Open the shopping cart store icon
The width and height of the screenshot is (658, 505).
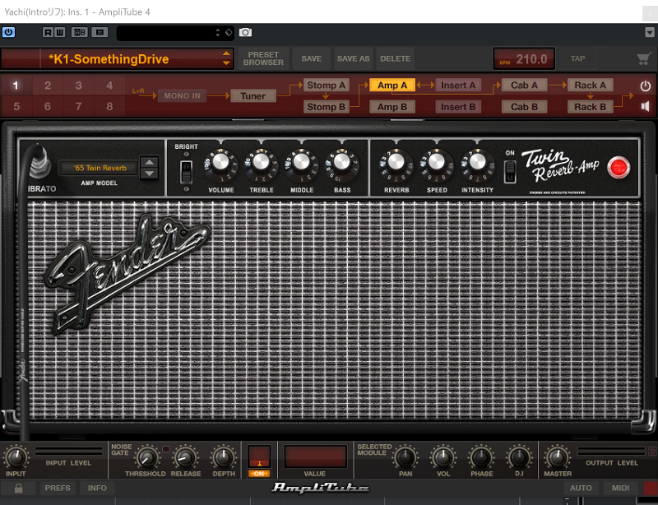[644, 58]
